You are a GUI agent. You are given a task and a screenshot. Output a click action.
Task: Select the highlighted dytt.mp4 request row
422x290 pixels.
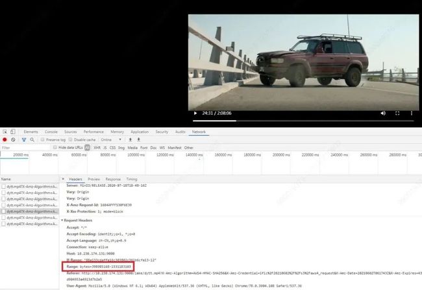pyautogui.click(x=29, y=211)
